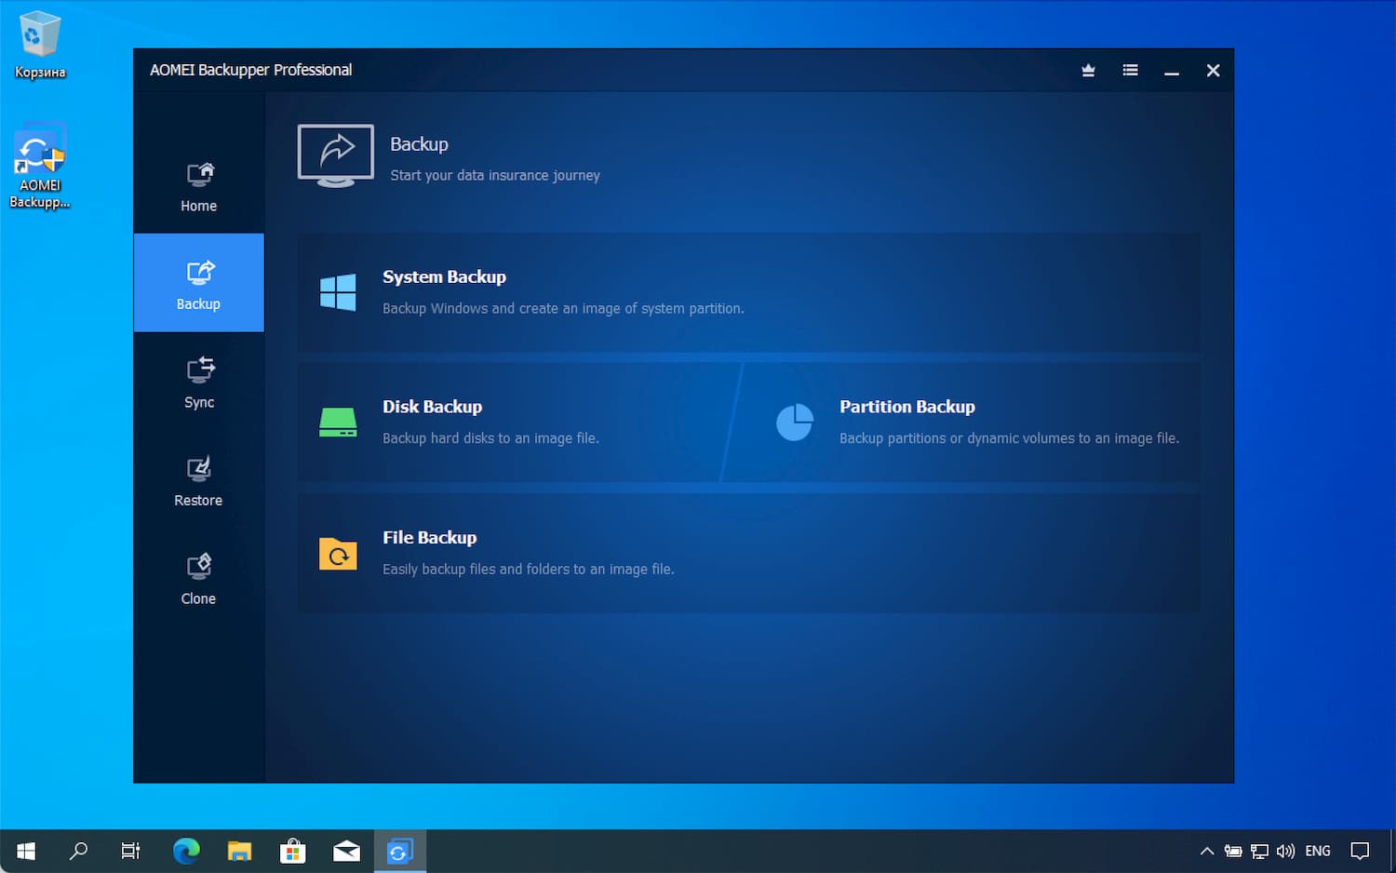
Task: Show hidden system tray icons
Action: [x=1207, y=851]
